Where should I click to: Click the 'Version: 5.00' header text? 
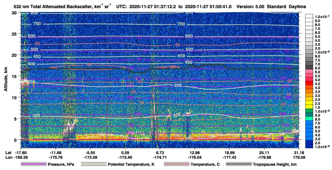pyautogui.click(x=251, y=6)
